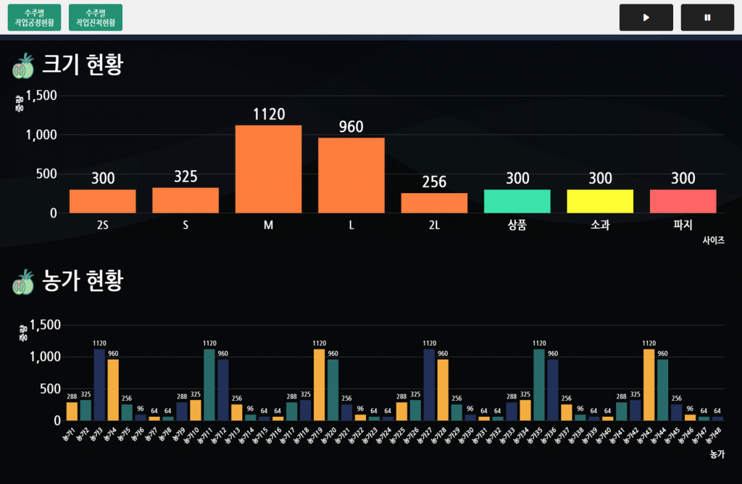This screenshot has height=484, width=742.
Task: Click the yellow 소과 bar
Action: point(600,201)
